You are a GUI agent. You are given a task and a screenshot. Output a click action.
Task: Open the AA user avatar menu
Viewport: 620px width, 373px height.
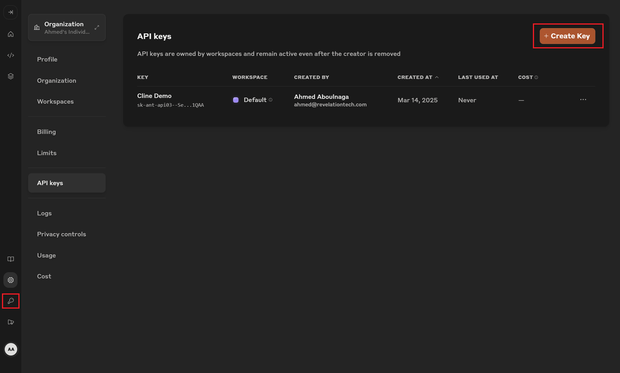(11, 349)
